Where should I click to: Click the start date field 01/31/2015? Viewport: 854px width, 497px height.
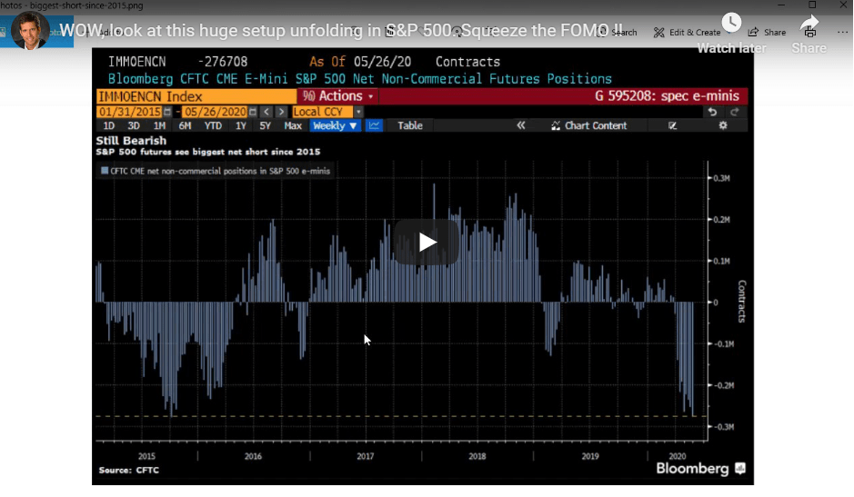coord(130,112)
